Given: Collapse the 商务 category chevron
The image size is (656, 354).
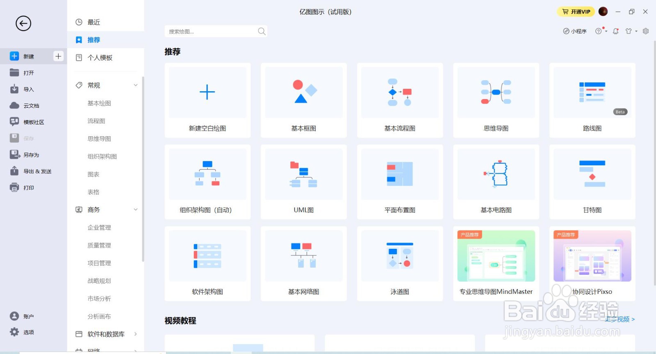Looking at the screenshot, I should (x=136, y=210).
